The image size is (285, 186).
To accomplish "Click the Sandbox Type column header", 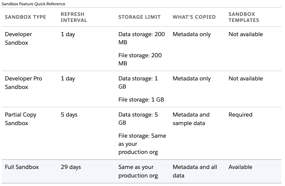I will tap(26, 17).
